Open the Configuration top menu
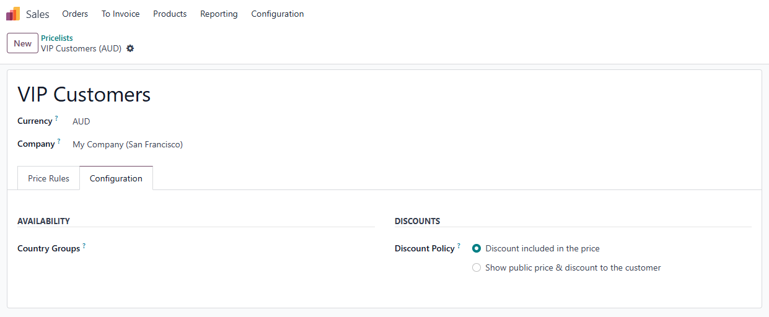 (x=277, y=14)
